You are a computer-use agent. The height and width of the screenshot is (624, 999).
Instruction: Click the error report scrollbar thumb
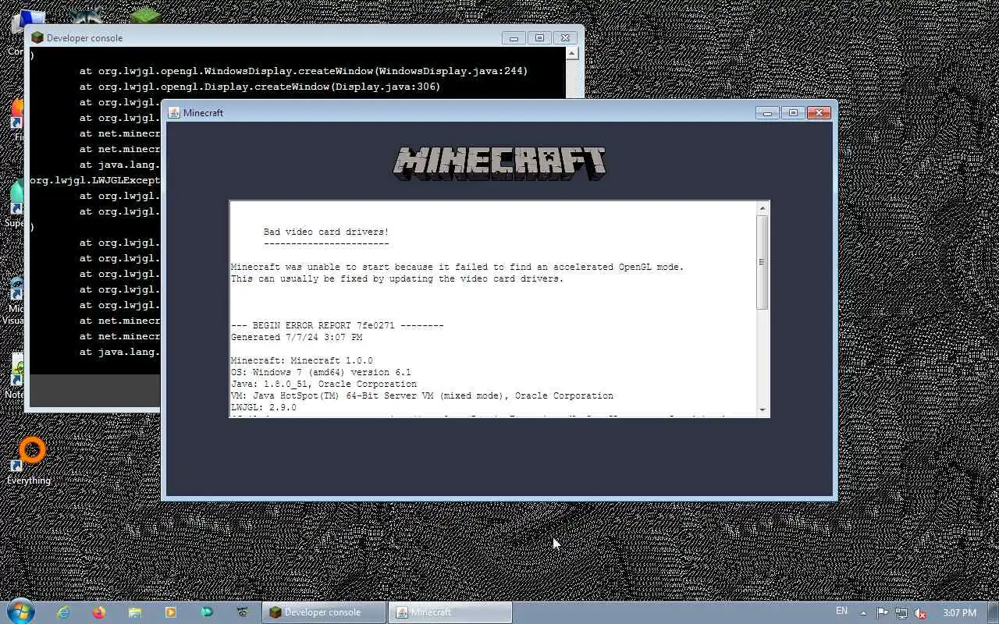763,262
